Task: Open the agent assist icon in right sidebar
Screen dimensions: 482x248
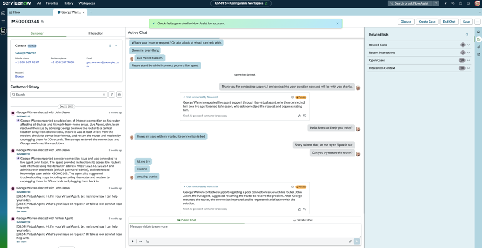Action: coord(479,32)
